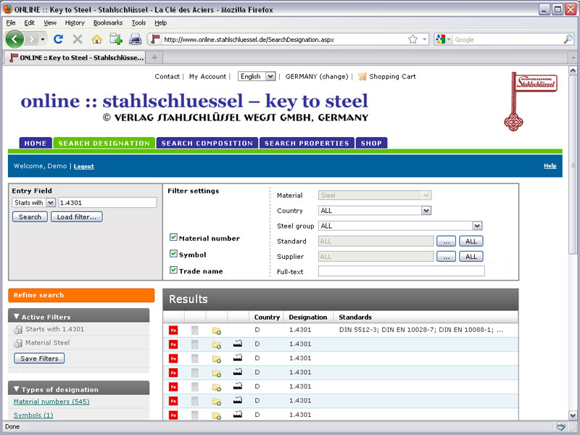This screenshot has width=580, height=435.
Task: Click the forward navigation arrow
Action: tap(32, 39)
